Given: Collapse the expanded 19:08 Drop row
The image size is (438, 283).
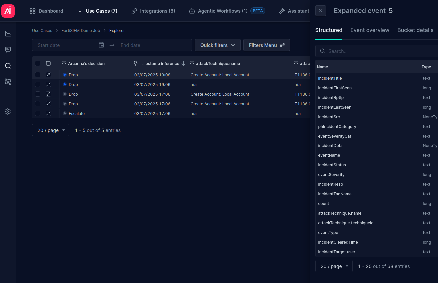Looking at the screenshot, I should [x=48, y=75].
